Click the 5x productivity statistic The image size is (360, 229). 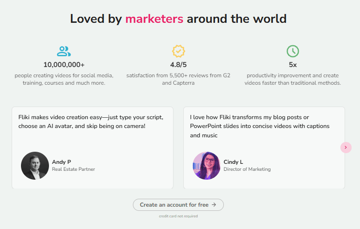(x=292, y=65)
